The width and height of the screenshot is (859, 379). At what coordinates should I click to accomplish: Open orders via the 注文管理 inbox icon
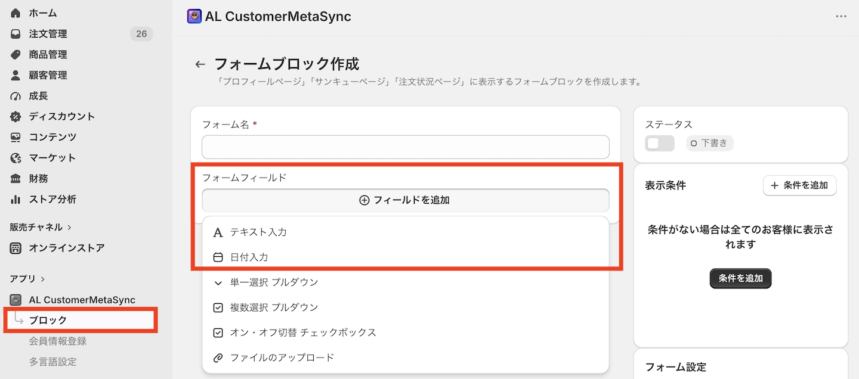[x=16, y=34]
